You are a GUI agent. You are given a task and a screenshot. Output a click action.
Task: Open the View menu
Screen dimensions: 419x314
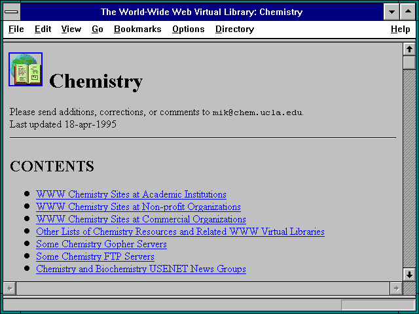point(71,29)
